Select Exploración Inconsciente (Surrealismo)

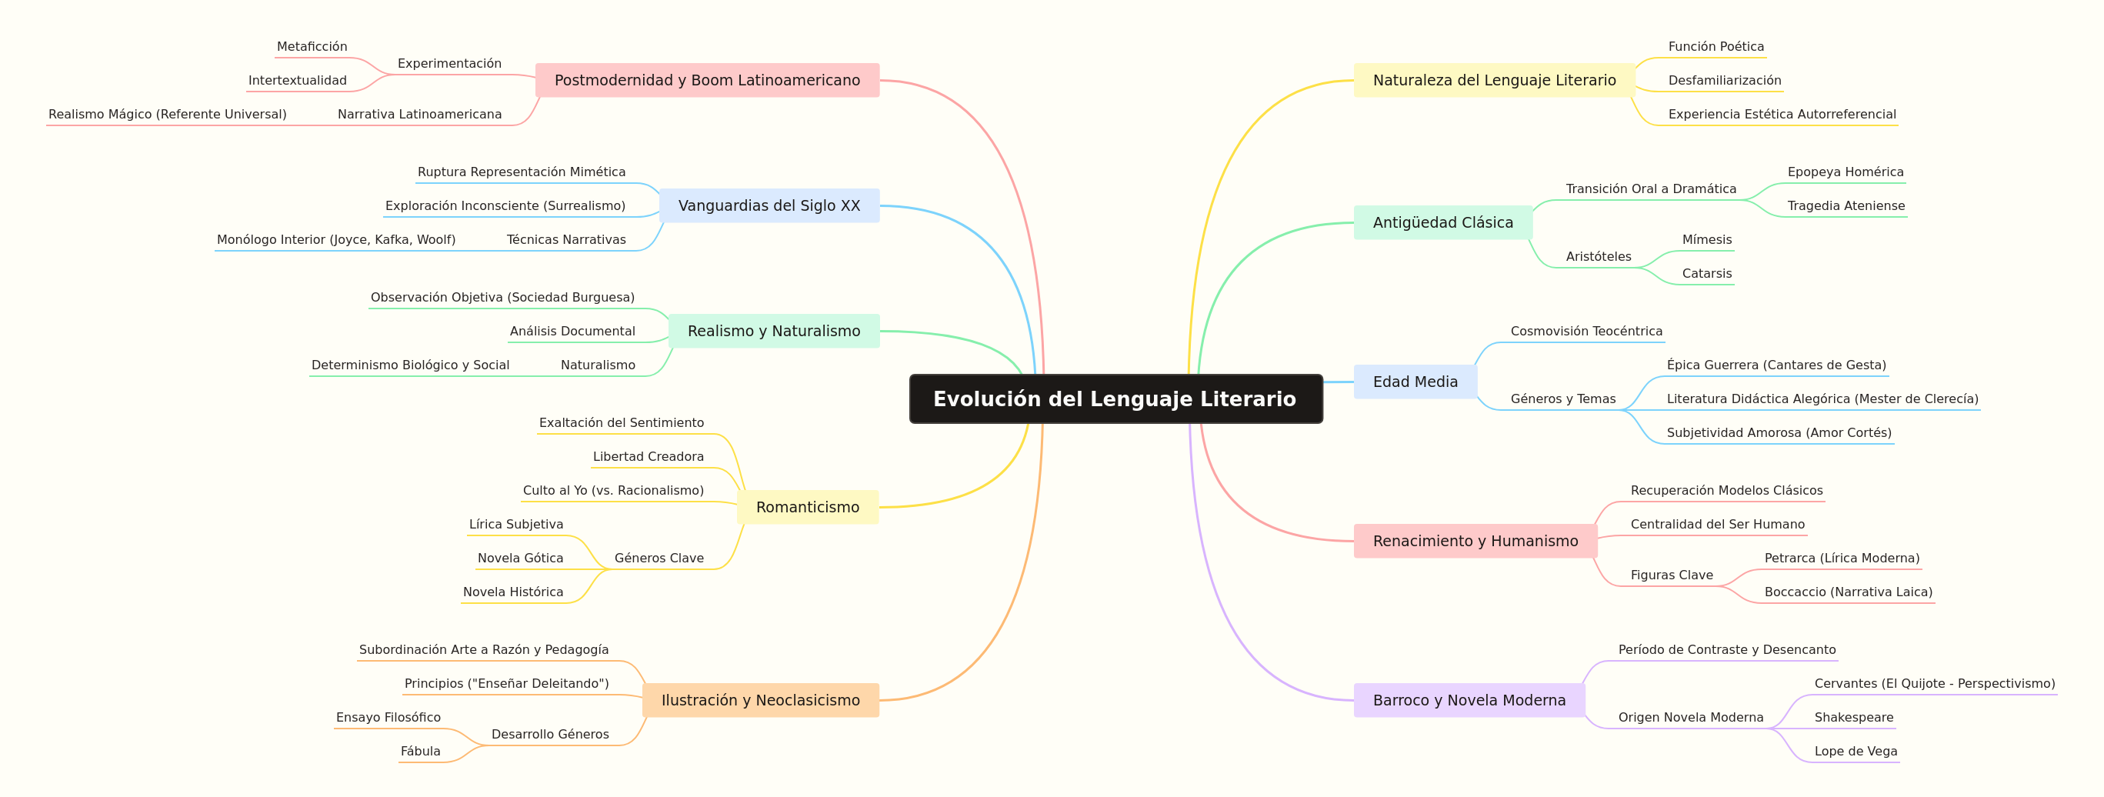click(x=505, y=205)
